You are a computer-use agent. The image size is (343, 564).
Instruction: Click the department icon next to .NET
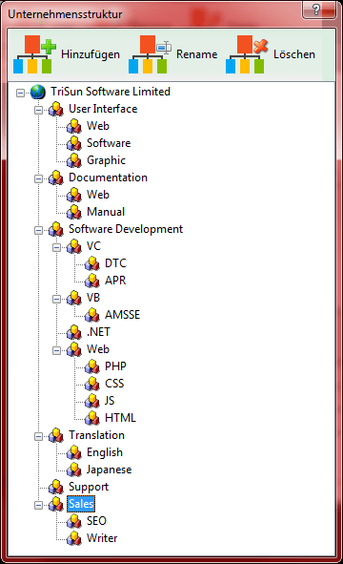click(x=74, y=332)
